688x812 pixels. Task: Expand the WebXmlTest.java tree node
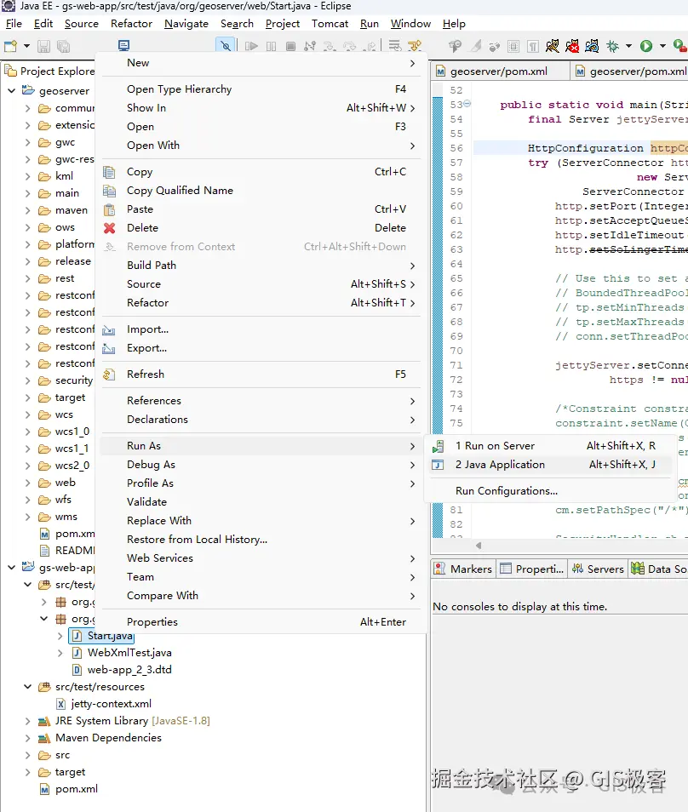click(x=60, y=653)
